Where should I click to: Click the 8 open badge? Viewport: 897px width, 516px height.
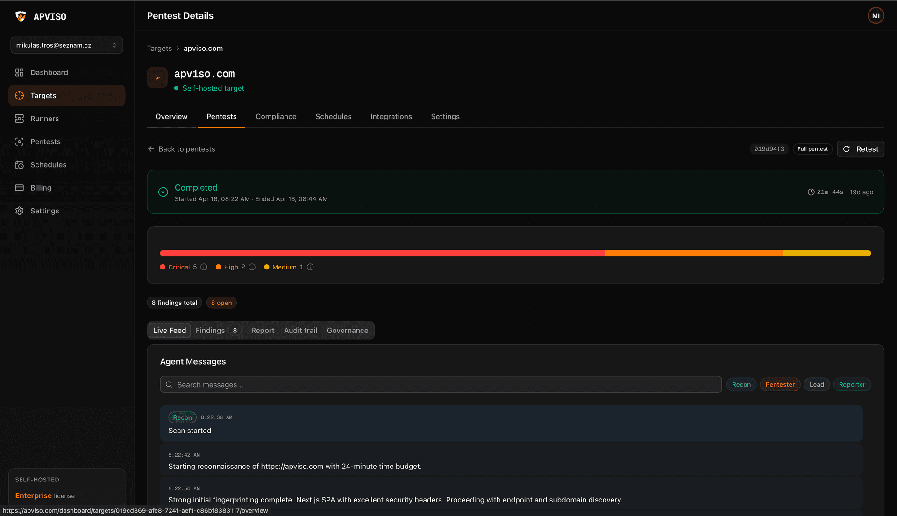221,303
